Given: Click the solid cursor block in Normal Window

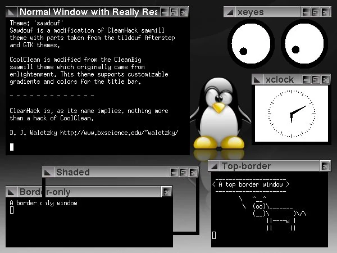Looking at the screenshot, I should pyautogui.click(x=12, y=147).
